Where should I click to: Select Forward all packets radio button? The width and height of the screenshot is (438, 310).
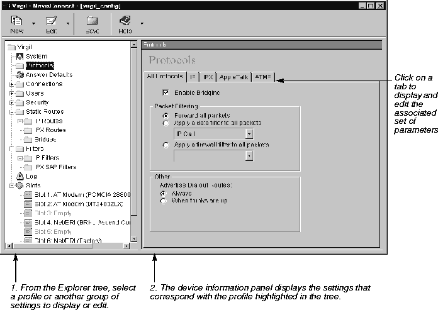coord(166,116)
